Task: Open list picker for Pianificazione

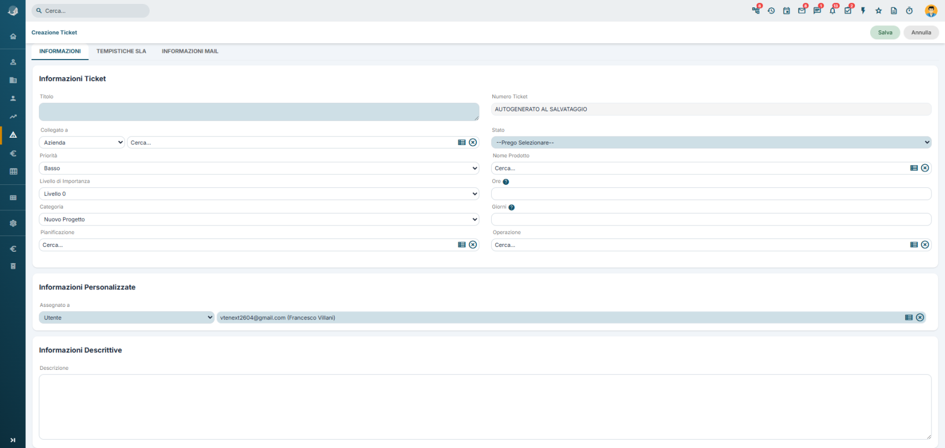Action: tap(462, 245)
